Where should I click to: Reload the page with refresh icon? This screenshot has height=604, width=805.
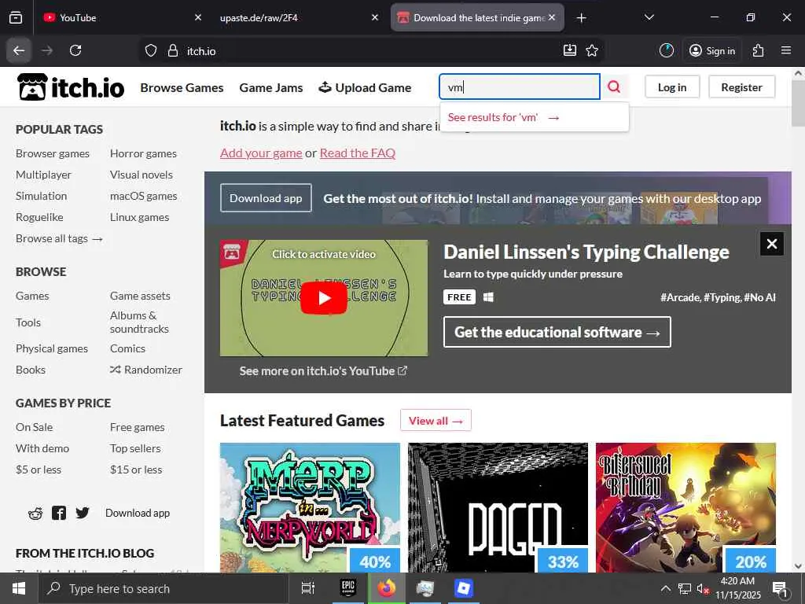click(x=75, y=50)
